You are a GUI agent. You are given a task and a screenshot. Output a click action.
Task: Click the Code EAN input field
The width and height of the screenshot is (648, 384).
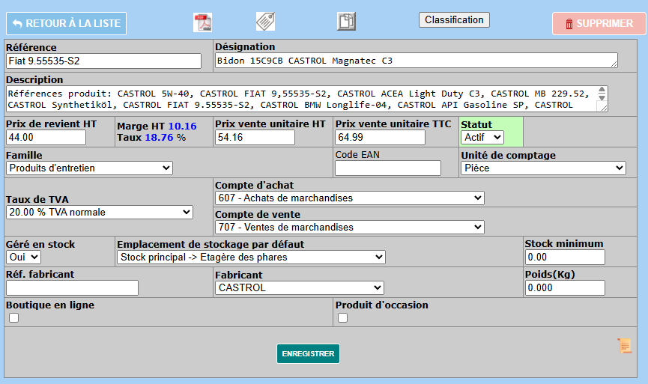(387, 168)
